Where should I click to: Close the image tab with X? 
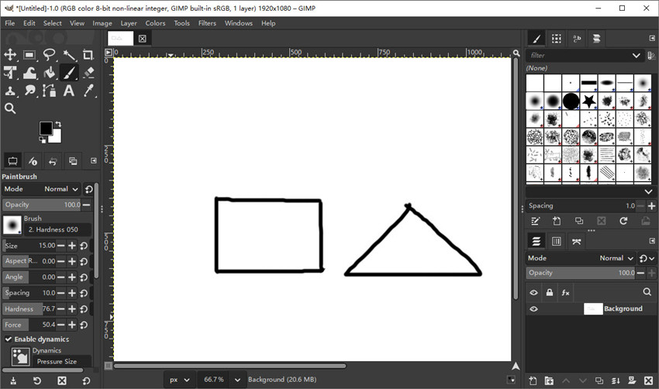143,39
